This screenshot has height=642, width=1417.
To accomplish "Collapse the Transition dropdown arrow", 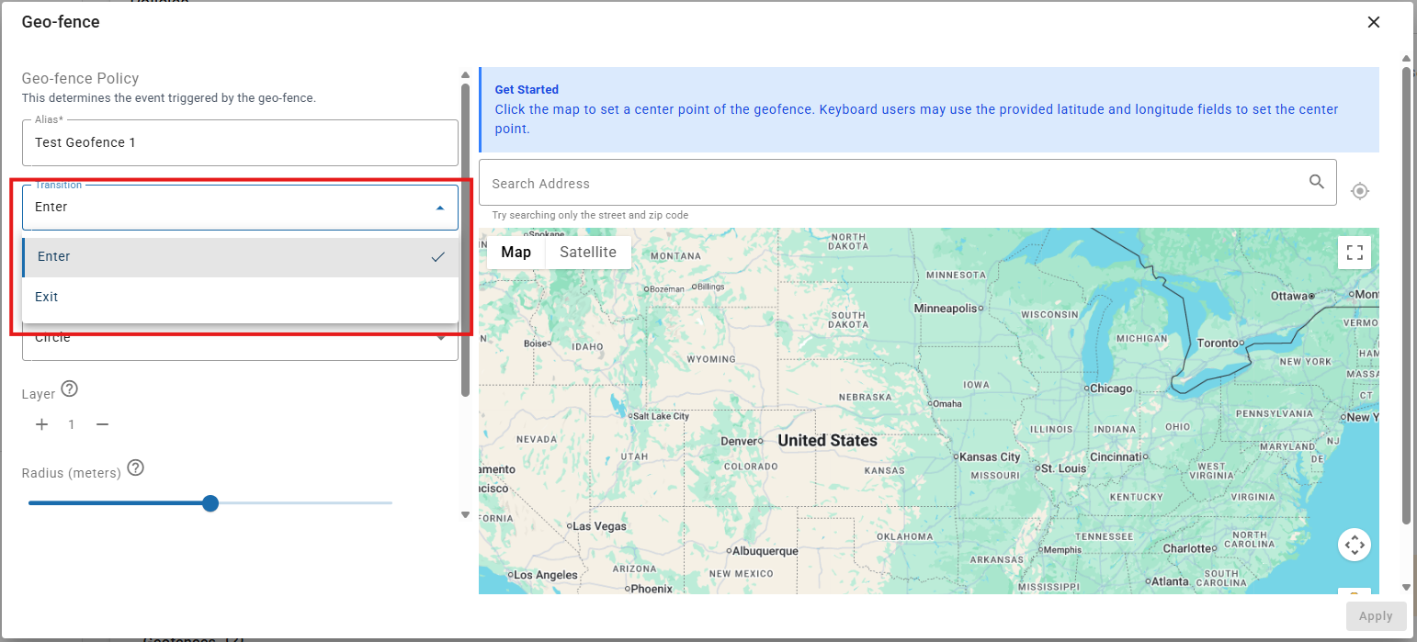I will [440, 208].
